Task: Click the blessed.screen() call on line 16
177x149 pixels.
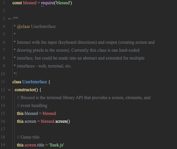Action: point(55,121)
